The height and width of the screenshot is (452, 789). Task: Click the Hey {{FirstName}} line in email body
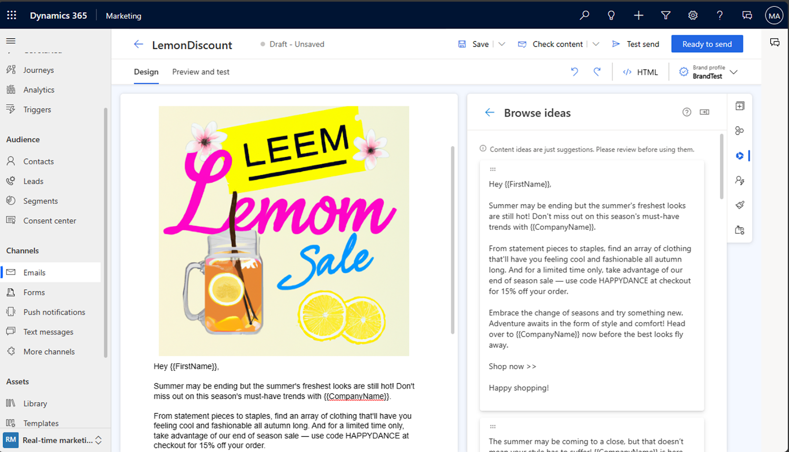(186, 366)
